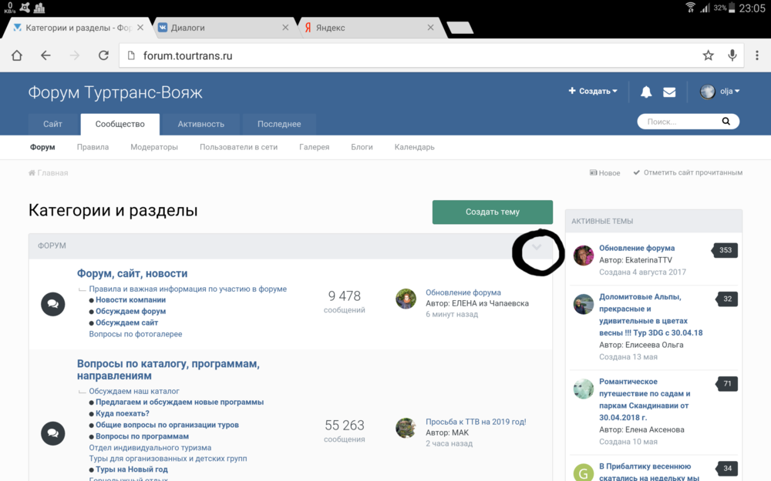Open Доломитовые Альпы active topic
This screenshot has height=481, width=771.
click(x=651, y=315)
